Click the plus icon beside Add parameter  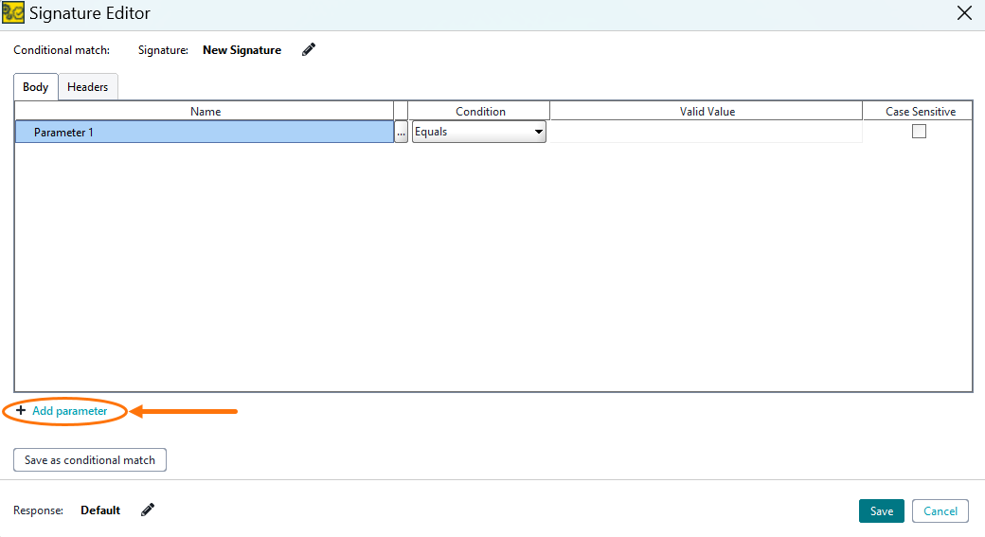tap(21, 410)
